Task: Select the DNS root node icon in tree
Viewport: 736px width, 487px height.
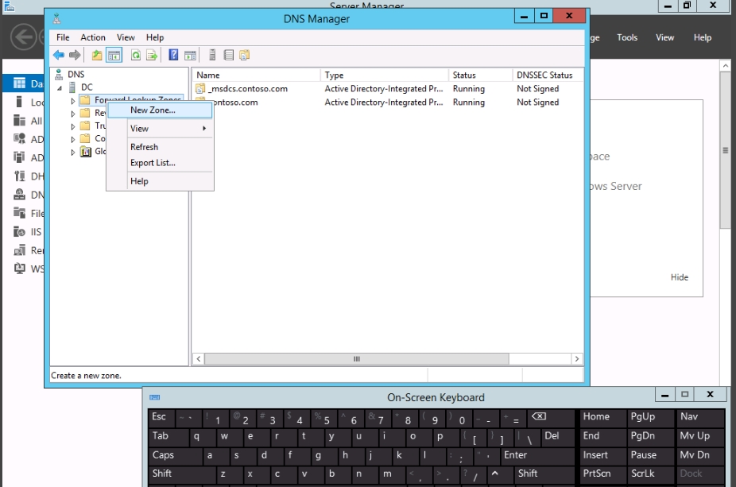Action: tap(59, 74)
